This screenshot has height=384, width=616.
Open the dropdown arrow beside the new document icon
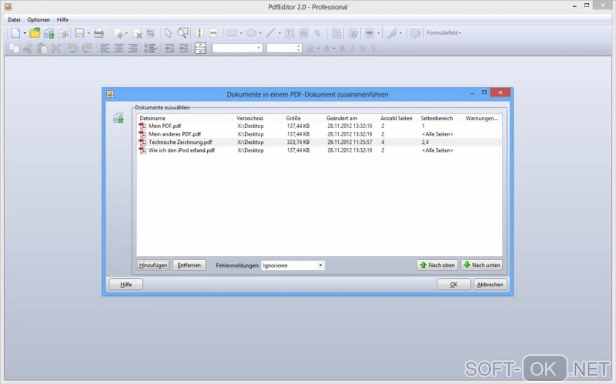coord(25,33)
